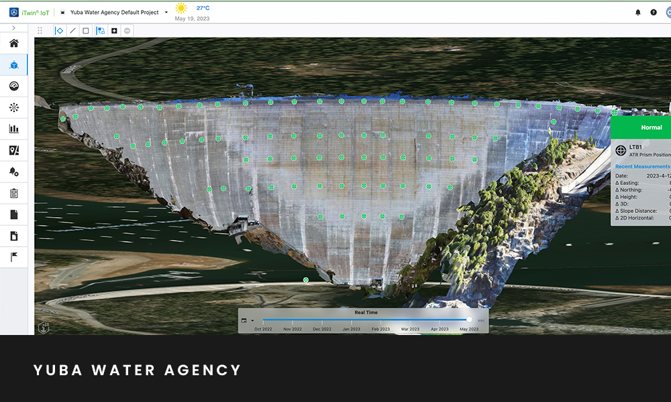This screenshot has height=402, width=671.
Task: Click the timeline slider handle at May 2023
Action: [x=469, y=320]
